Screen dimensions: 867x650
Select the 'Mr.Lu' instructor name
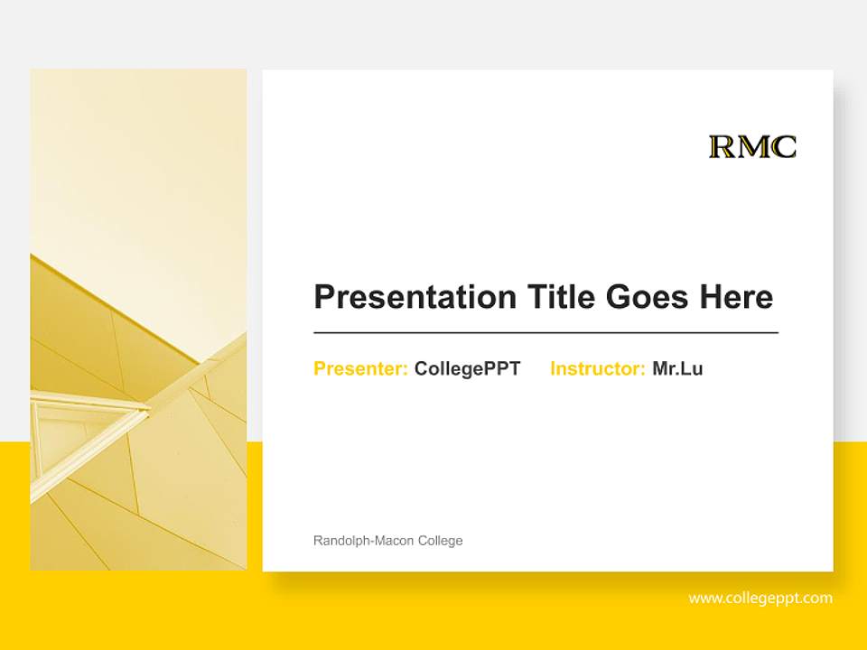pos(677,368)
